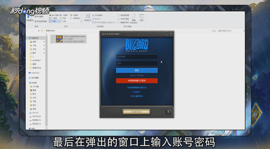This screenshot has height=149, width=270.
Task: Focus 密码 password input field
Action: [x=137, y=63]
